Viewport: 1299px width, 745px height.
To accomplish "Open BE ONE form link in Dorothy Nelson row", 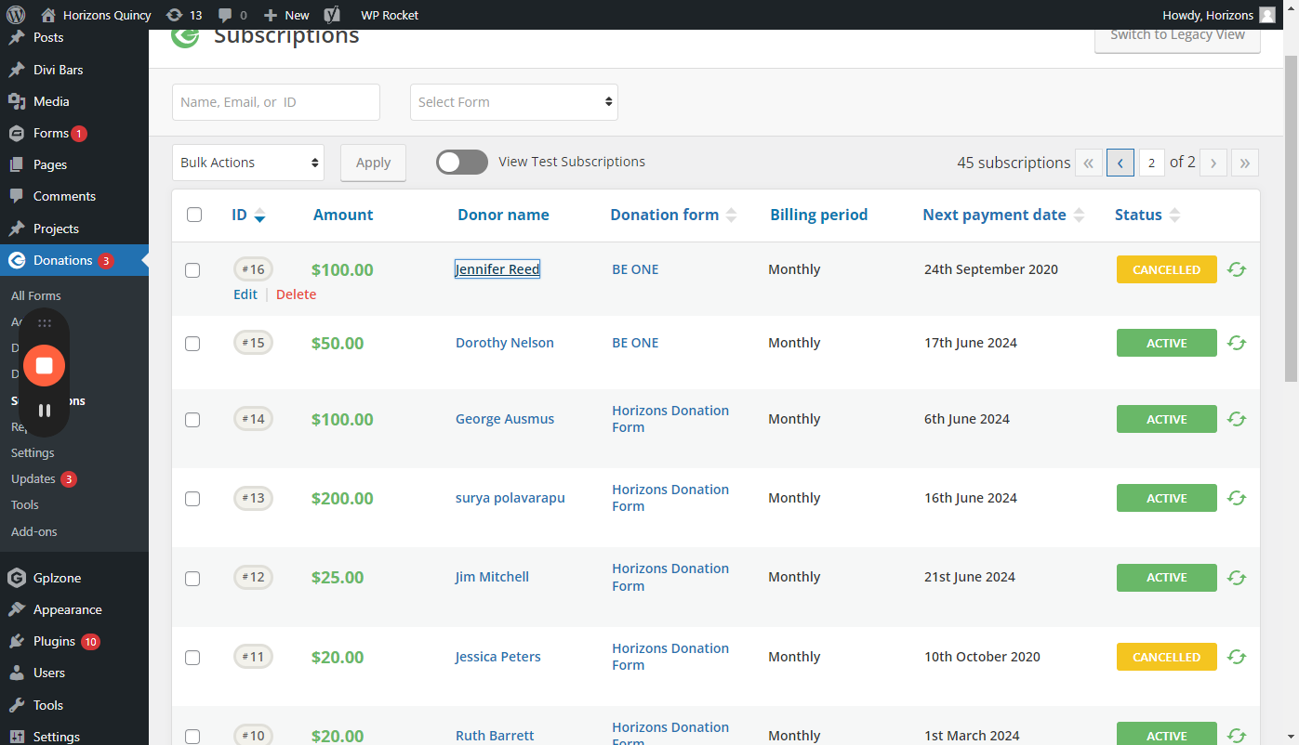I will (x=635, y=343).
